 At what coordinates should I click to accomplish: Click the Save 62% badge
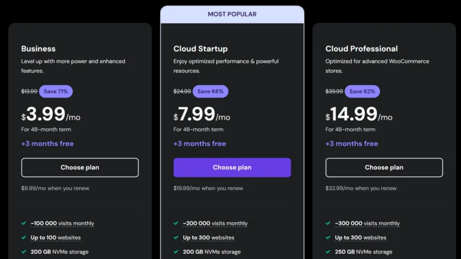pyautogui.click(x=362, y=91)
